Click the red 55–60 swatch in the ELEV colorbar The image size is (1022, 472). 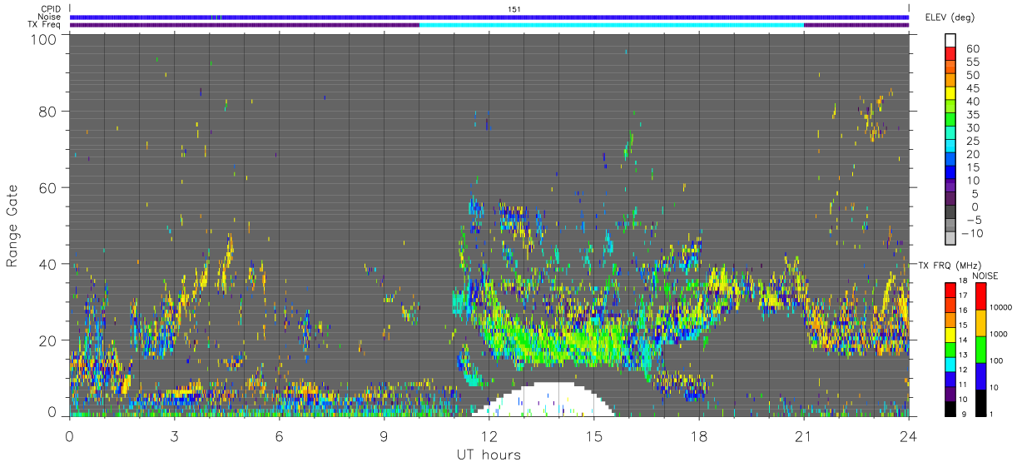[x=950, y=54]
